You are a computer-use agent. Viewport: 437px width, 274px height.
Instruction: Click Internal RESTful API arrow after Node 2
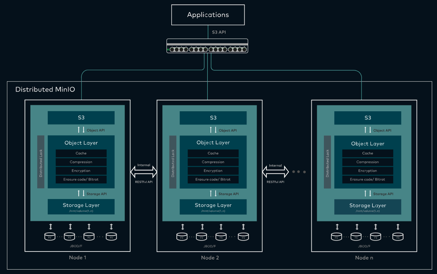click(275, 172)
